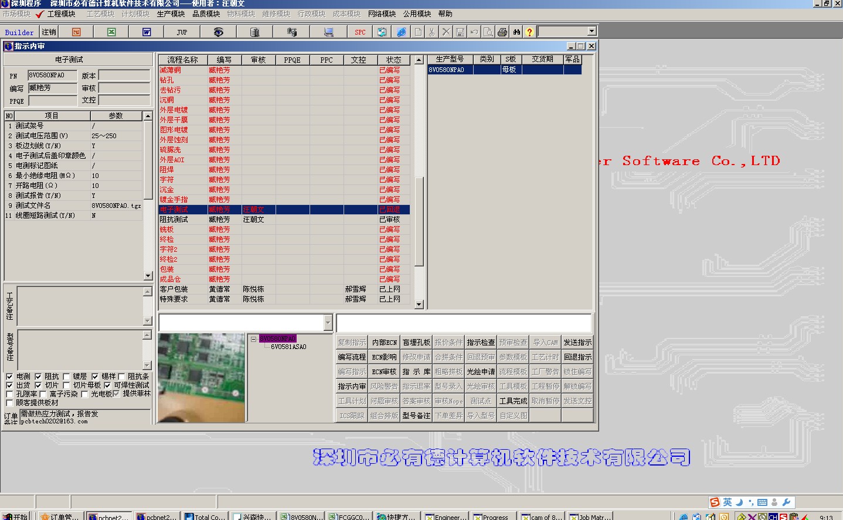Click the network computers toolbar icon
The height and width of the screenshot is (520, 843).
pyautogui.click(x=291, y=32)
